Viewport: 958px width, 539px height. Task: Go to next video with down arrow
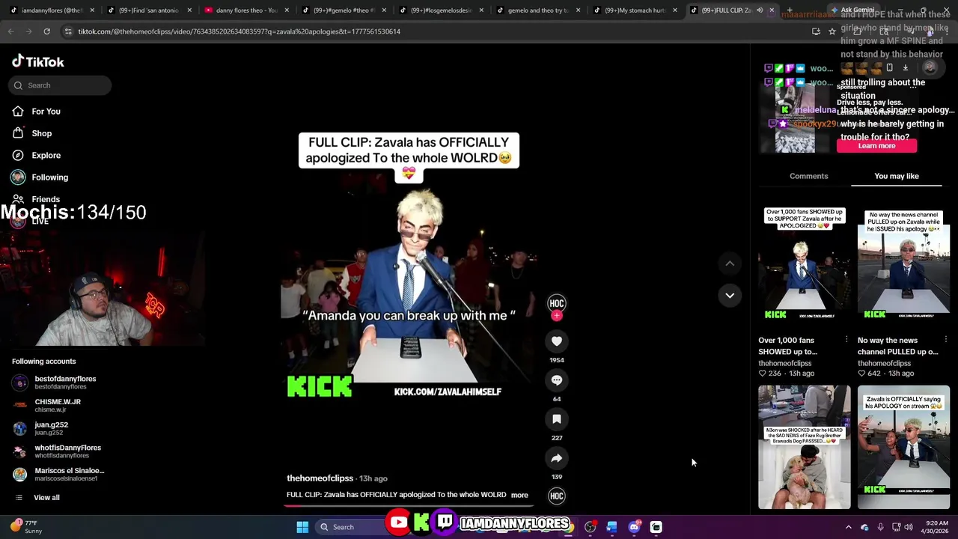tap(730, 295)
